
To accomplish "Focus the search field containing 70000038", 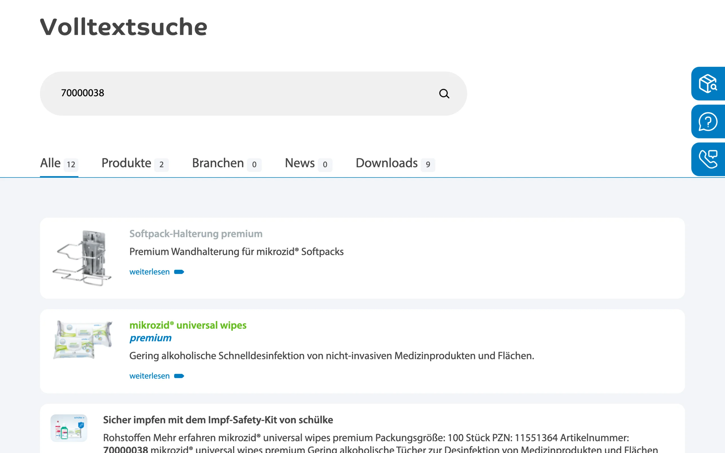I will click(x=253, y=93).
